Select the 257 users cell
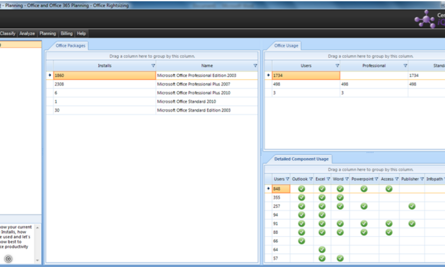Screen dimensions: 445x267 coord(281,206)
